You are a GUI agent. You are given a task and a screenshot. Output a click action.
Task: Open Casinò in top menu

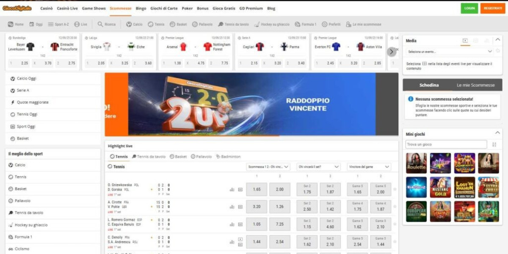pos(47,8)
